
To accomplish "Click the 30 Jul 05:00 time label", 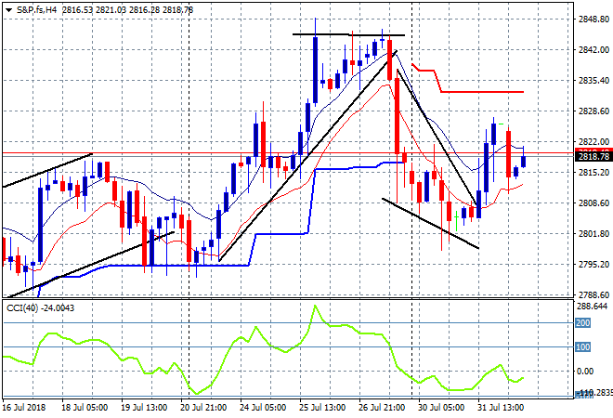I will tap(441, 408).
